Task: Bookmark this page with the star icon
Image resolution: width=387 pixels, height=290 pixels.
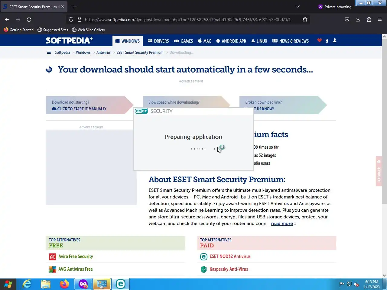Action: 305,19
